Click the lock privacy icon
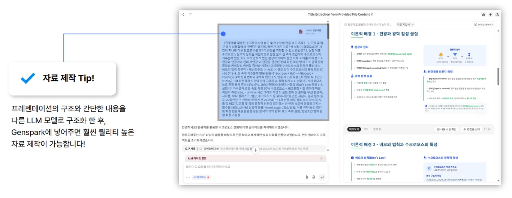The height and width of the screenshot is (198, 512). click(484, 15)
